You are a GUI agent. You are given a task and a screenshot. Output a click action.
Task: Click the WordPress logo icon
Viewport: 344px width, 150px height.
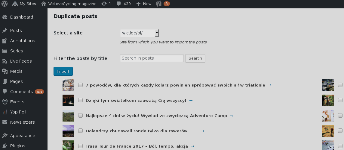(5, 4)
